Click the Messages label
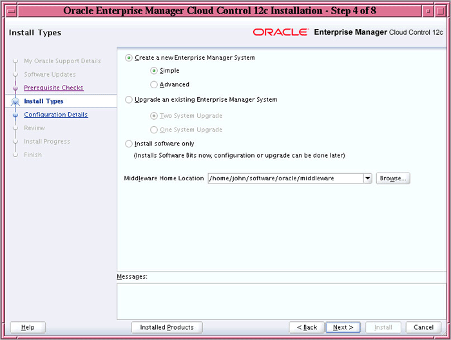The image size is (451, 340). pos(132,276)
